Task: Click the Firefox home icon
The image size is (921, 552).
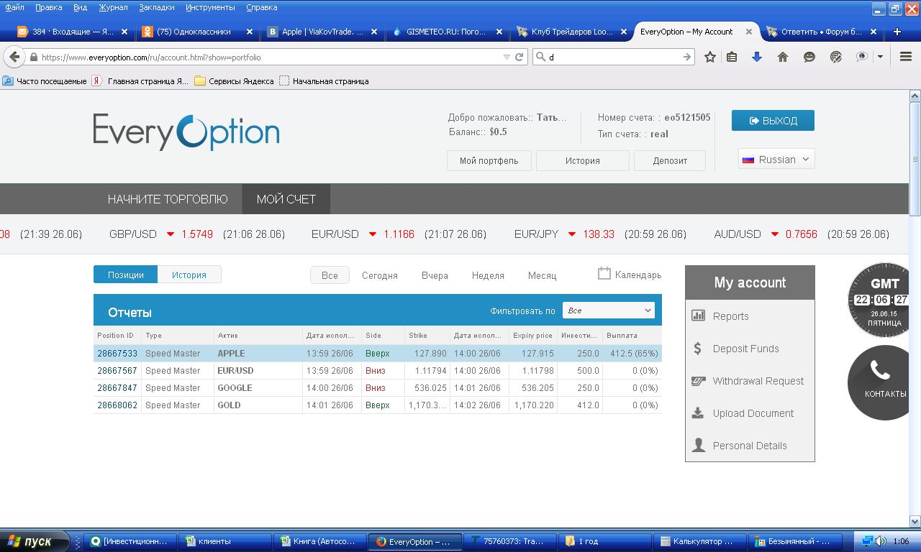Action: 783,57
